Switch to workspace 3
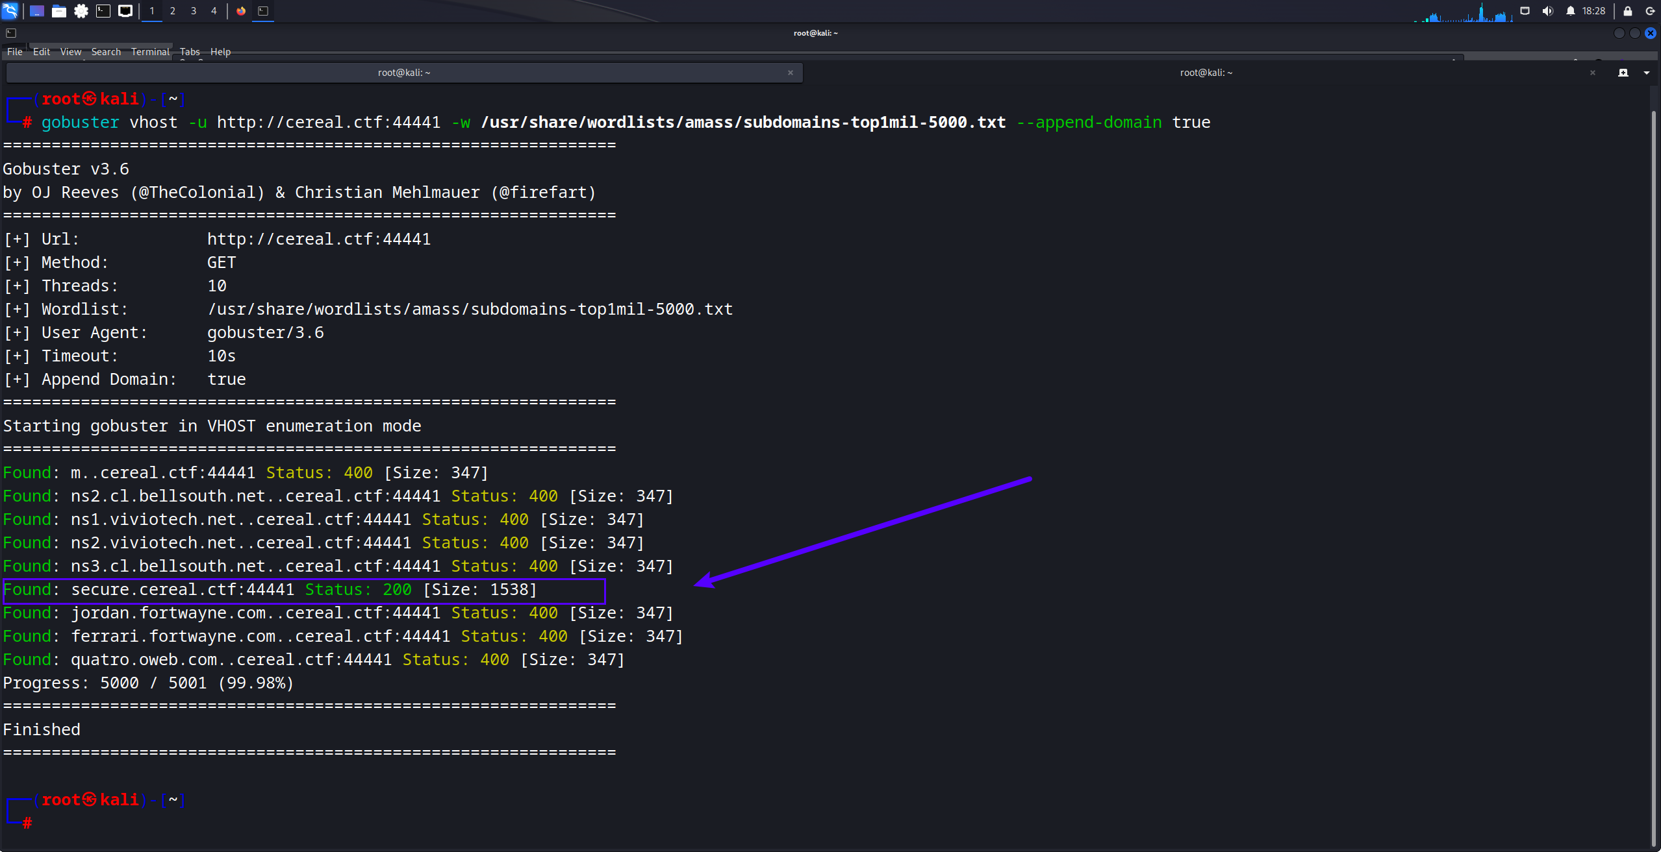1661x852 pixels. (194, 11)
